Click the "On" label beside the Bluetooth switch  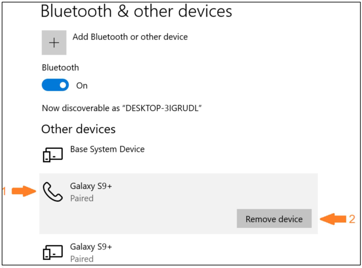pos(82,86)
